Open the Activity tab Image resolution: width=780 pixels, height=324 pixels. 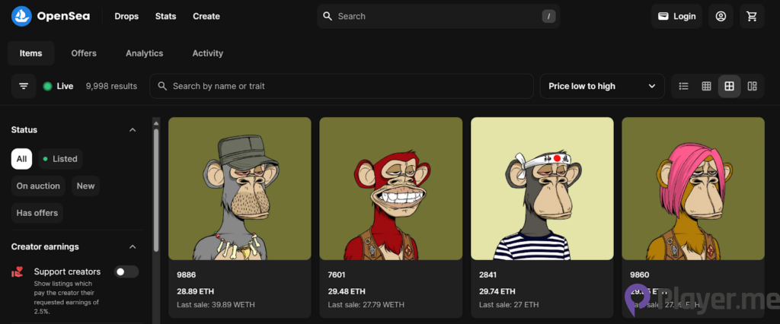pyautogui.click(x=207, y=53)
